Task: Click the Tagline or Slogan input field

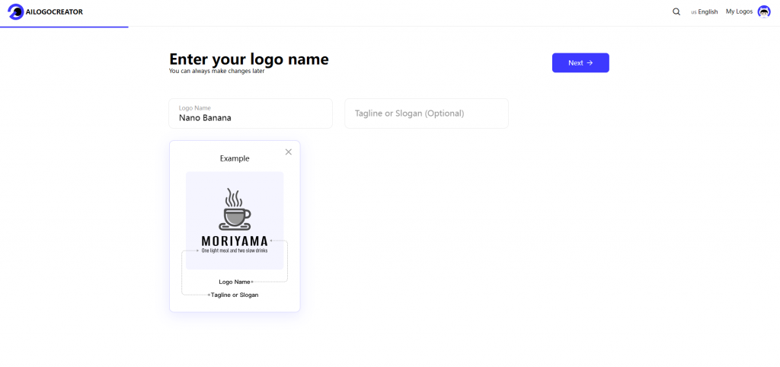Action: pos(426,113)
